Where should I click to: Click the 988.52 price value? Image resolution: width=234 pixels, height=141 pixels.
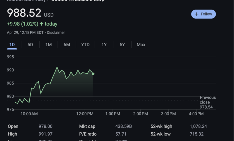[24, 13]
